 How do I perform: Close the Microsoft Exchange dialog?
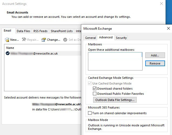coord(168,28)
